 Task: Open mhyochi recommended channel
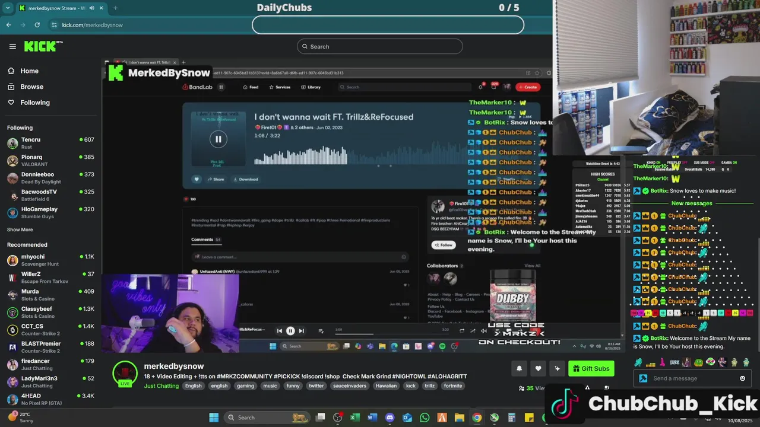(x=50, y=260)
